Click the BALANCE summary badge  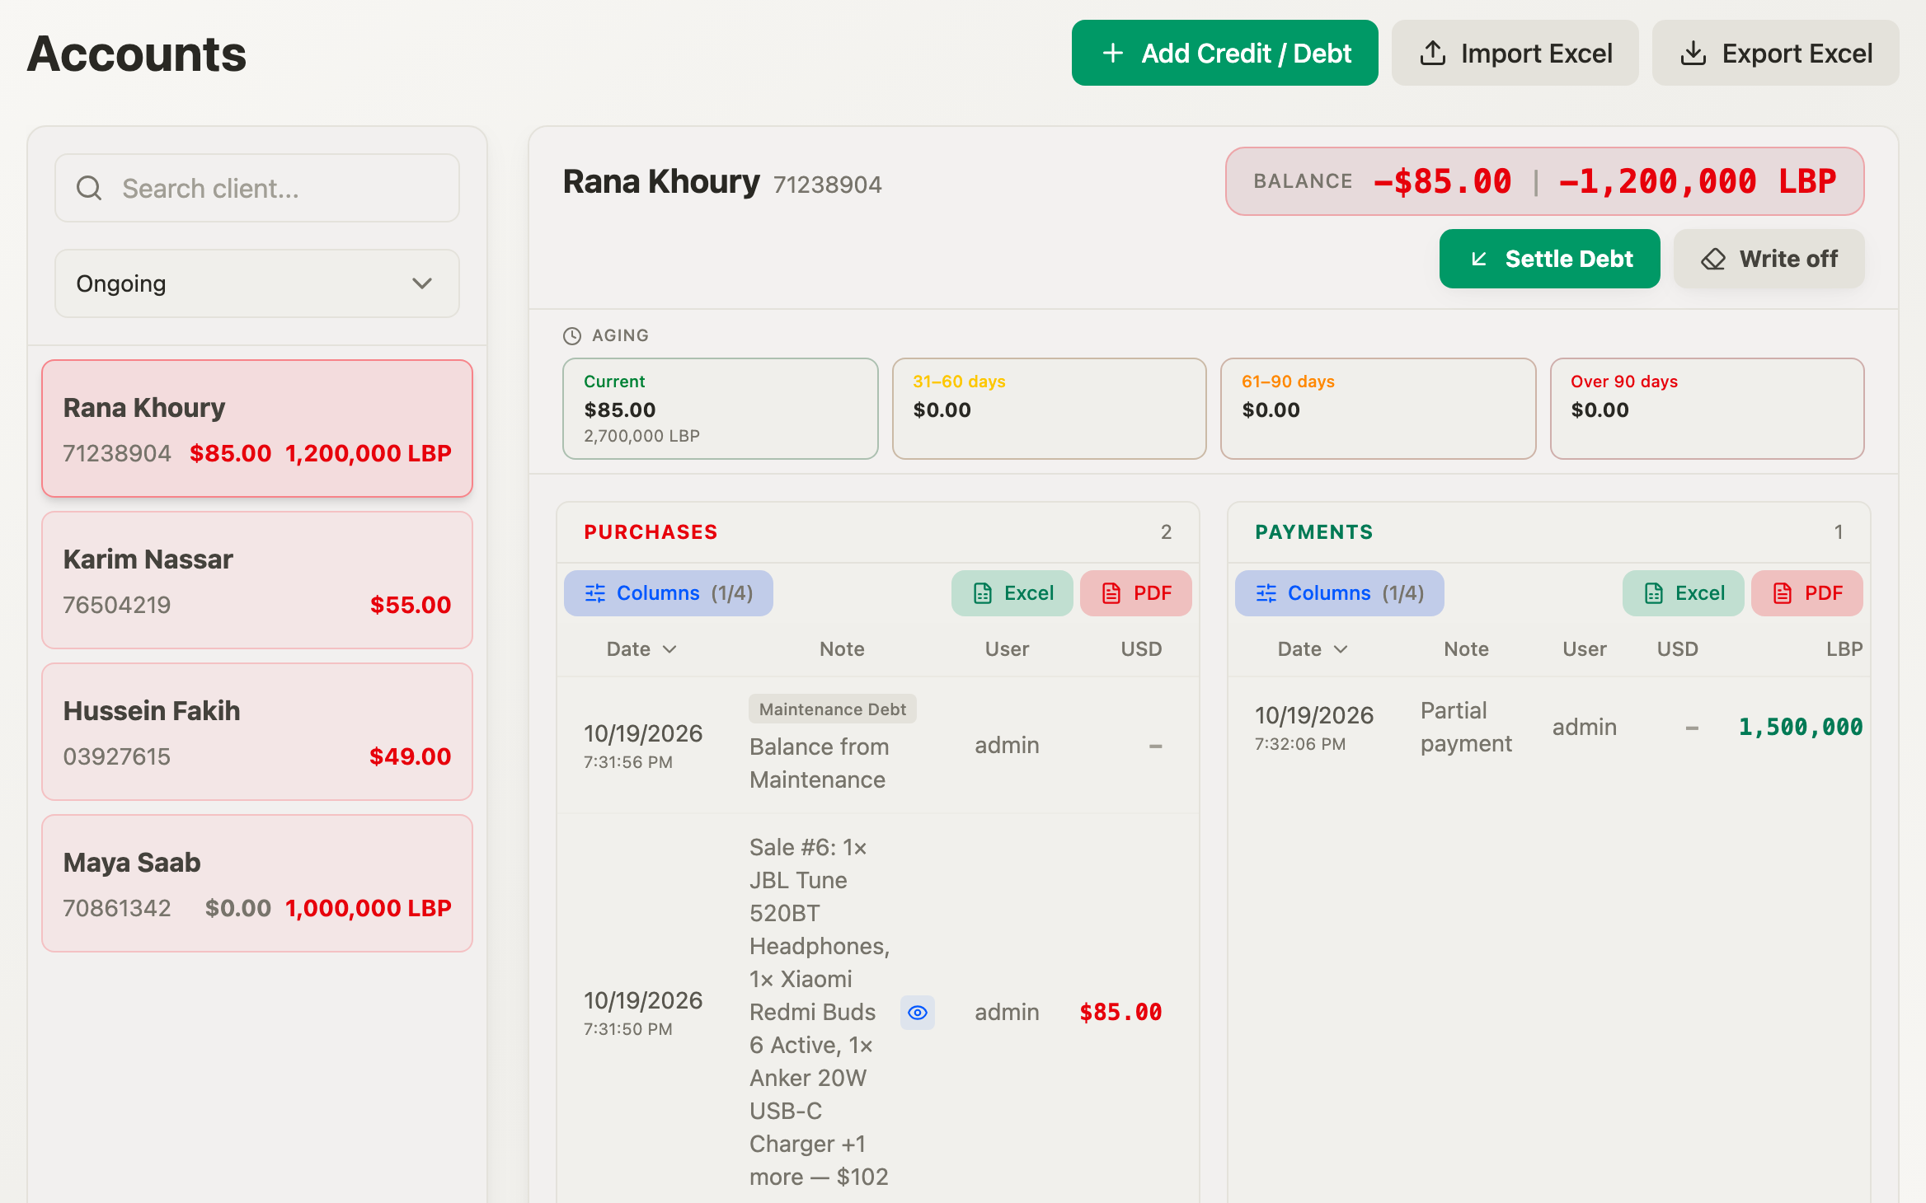click(x=1545, y=181)
